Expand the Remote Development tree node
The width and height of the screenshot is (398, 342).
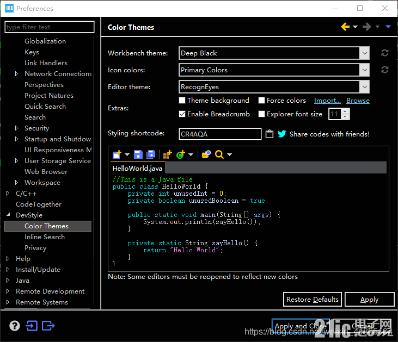8,291
